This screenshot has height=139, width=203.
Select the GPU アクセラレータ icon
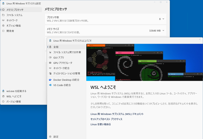[x=50, y=63]
